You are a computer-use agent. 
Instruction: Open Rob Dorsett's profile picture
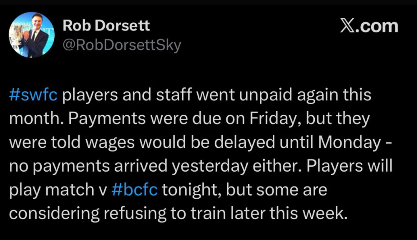[x=32, y=35]
